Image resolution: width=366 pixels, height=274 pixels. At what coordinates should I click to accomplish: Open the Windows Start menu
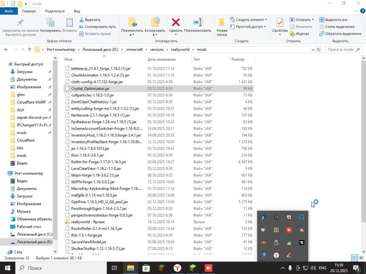coord(7,268)
